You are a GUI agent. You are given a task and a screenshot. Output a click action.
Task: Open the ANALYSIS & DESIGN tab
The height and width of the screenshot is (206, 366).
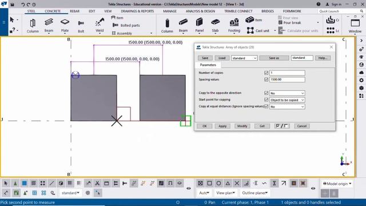tap(200, 11)
